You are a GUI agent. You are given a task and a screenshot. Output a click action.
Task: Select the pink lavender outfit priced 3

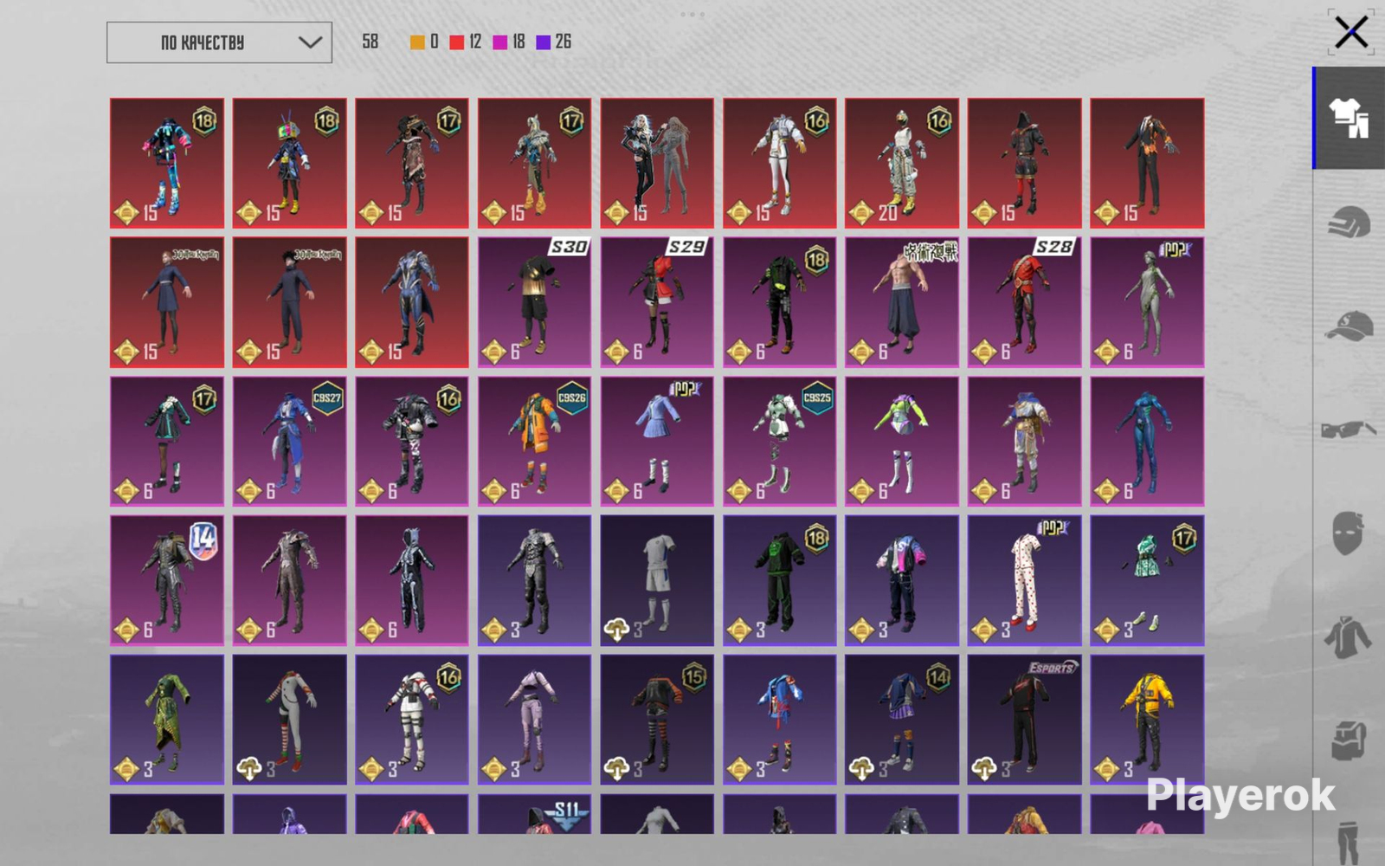click(x=534, y=720)
